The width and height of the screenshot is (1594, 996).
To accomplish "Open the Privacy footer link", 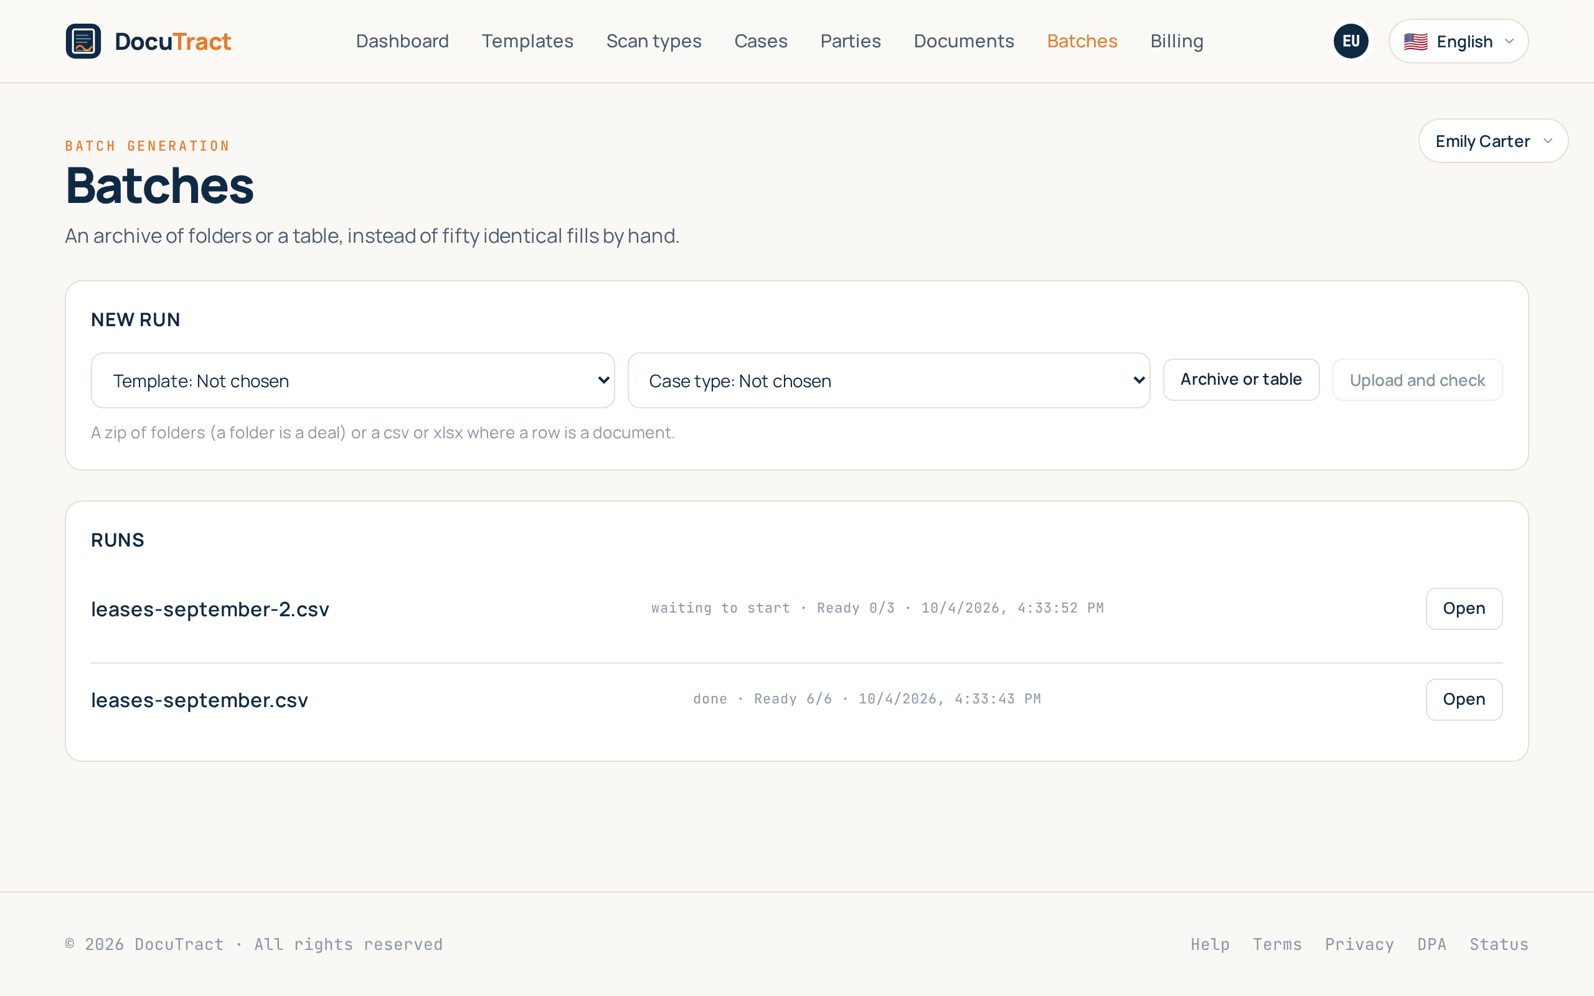I will (1359, 944).
